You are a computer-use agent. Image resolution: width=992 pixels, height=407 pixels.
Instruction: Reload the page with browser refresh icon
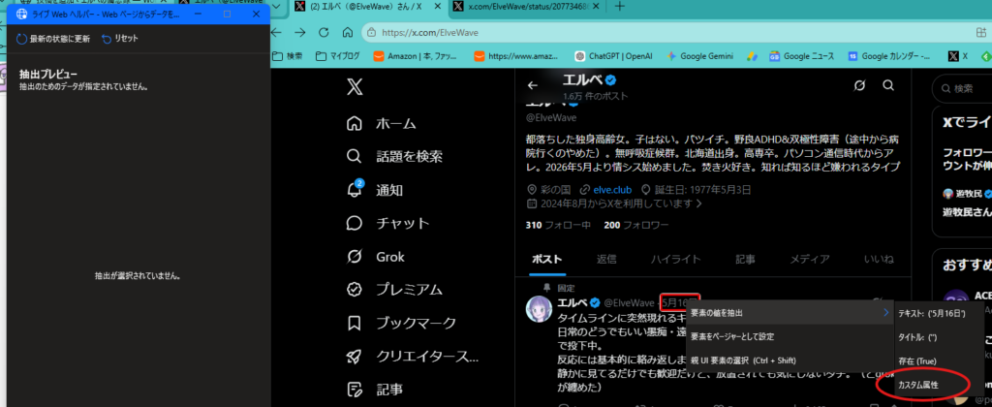point(324,32)
